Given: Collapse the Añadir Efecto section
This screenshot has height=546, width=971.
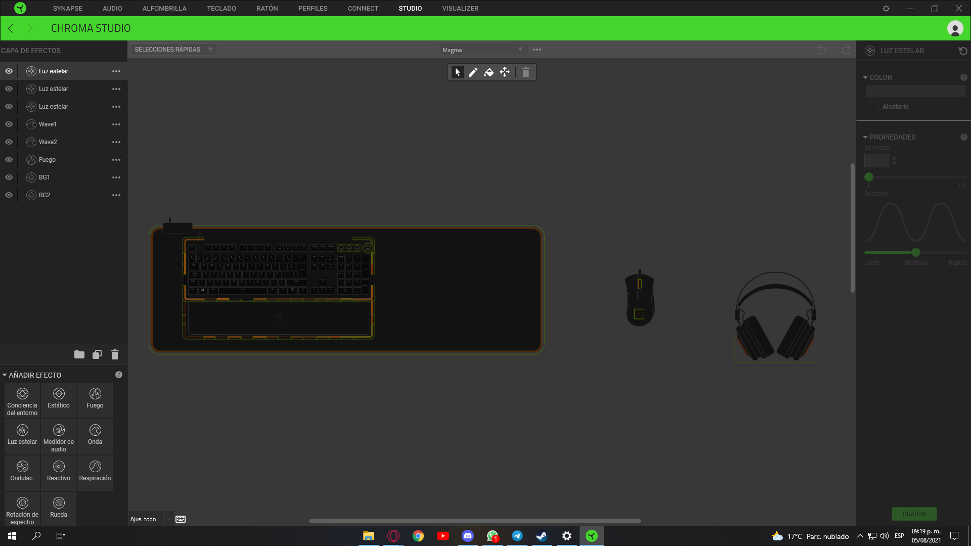Looking at the screenshot, I should tap(5, 375).
